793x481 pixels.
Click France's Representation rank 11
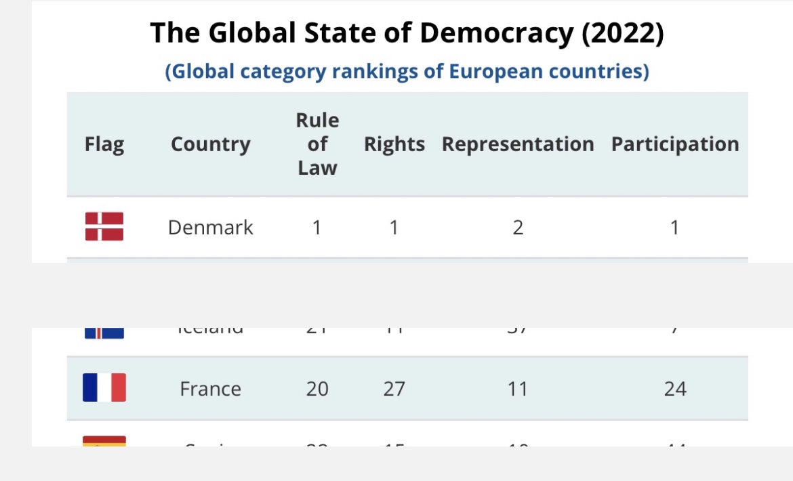click(x=518, y=389)
